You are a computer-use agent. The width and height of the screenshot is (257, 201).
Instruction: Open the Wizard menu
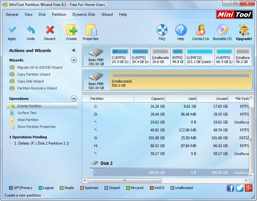click(107, 14)
